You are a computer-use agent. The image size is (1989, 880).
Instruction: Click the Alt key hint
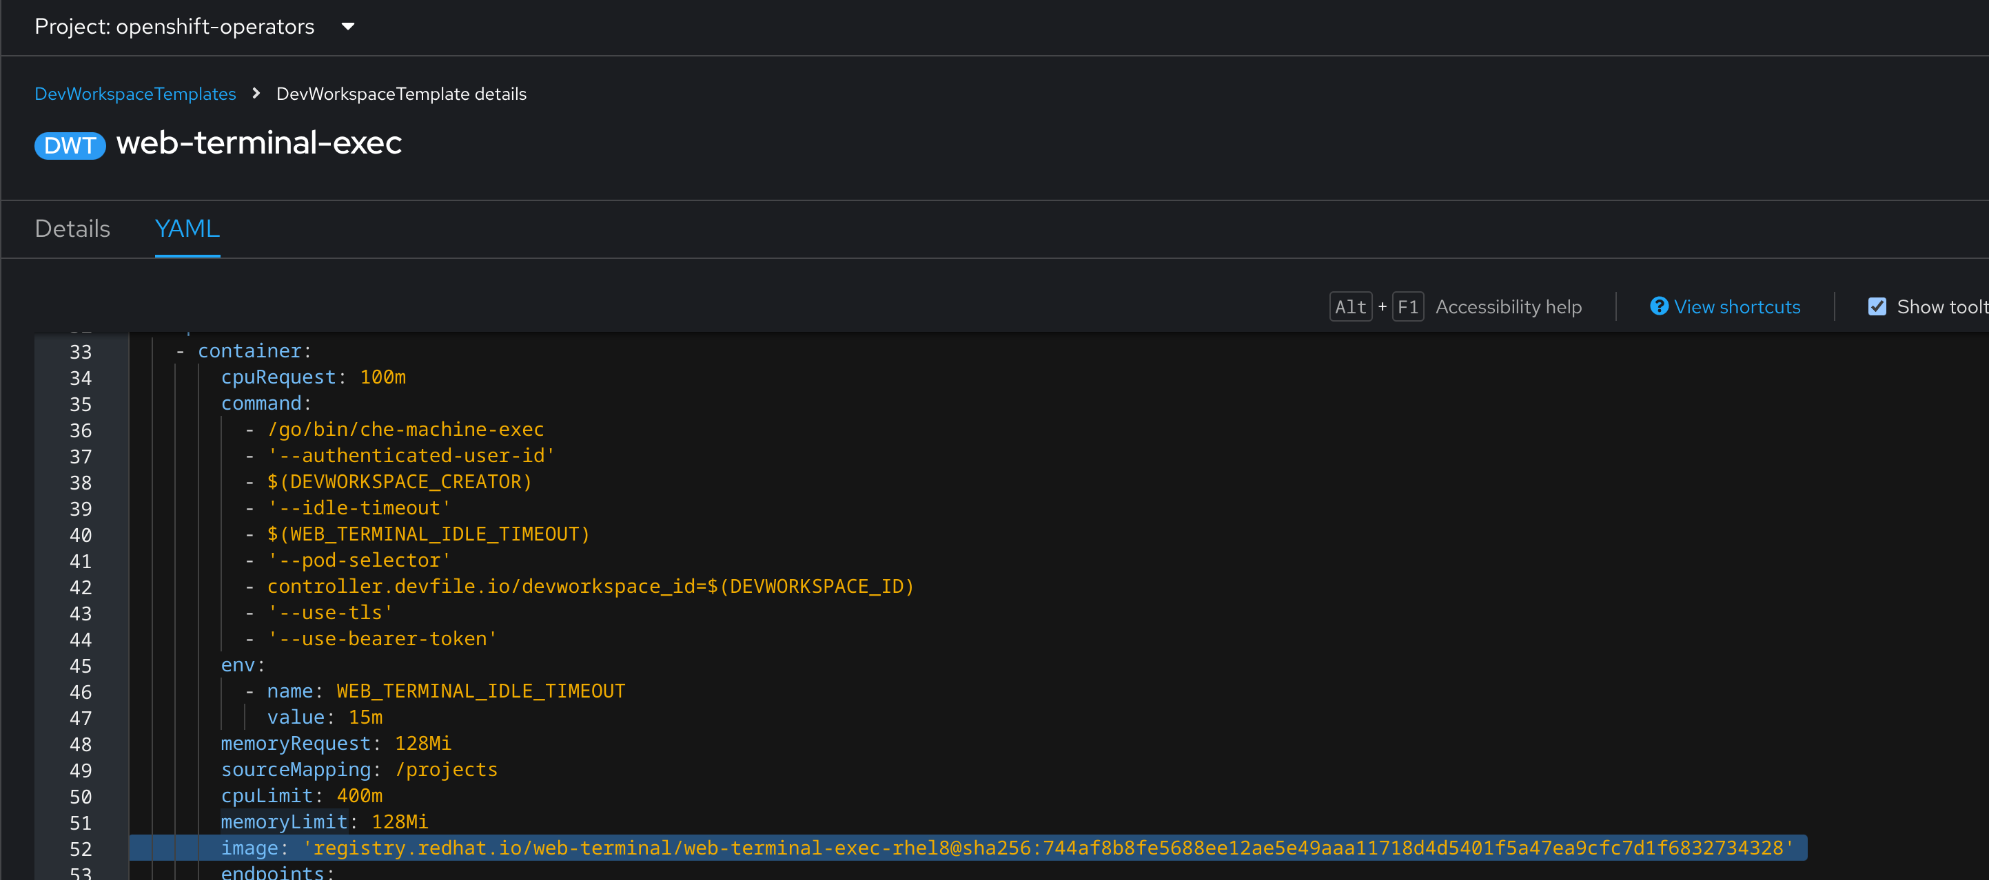point(1350,307)
